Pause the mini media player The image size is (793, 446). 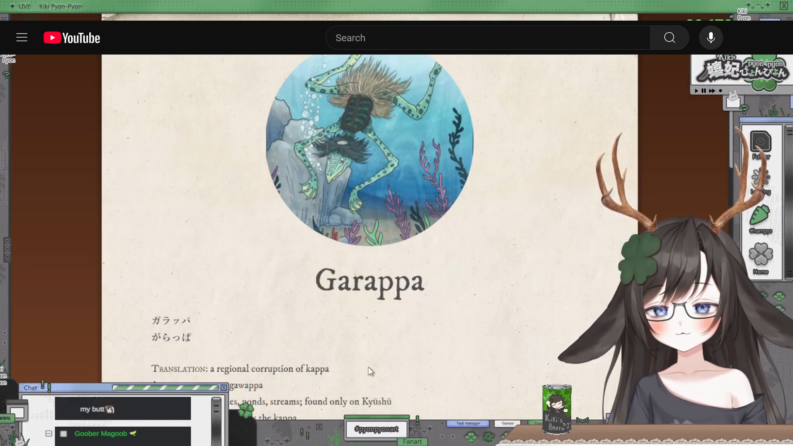tap(704, 91)
